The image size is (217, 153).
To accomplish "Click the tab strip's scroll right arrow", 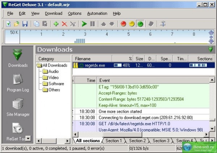I will (x=212, y=141).
